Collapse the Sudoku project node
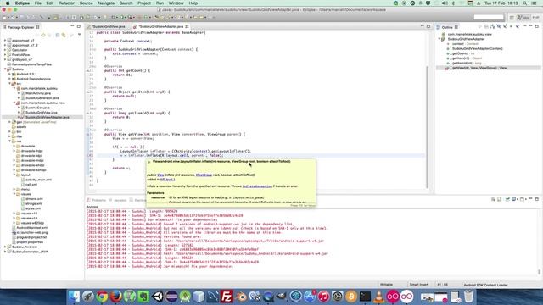This screenshot has height=305, width=543. [5, 69]
